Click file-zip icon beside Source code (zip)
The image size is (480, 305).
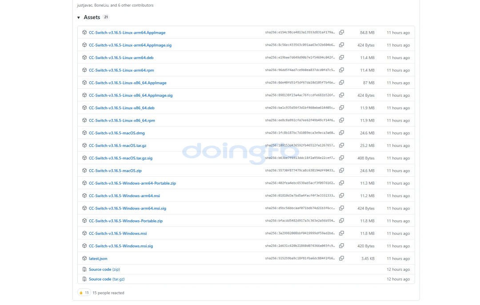tap(84, 269)
